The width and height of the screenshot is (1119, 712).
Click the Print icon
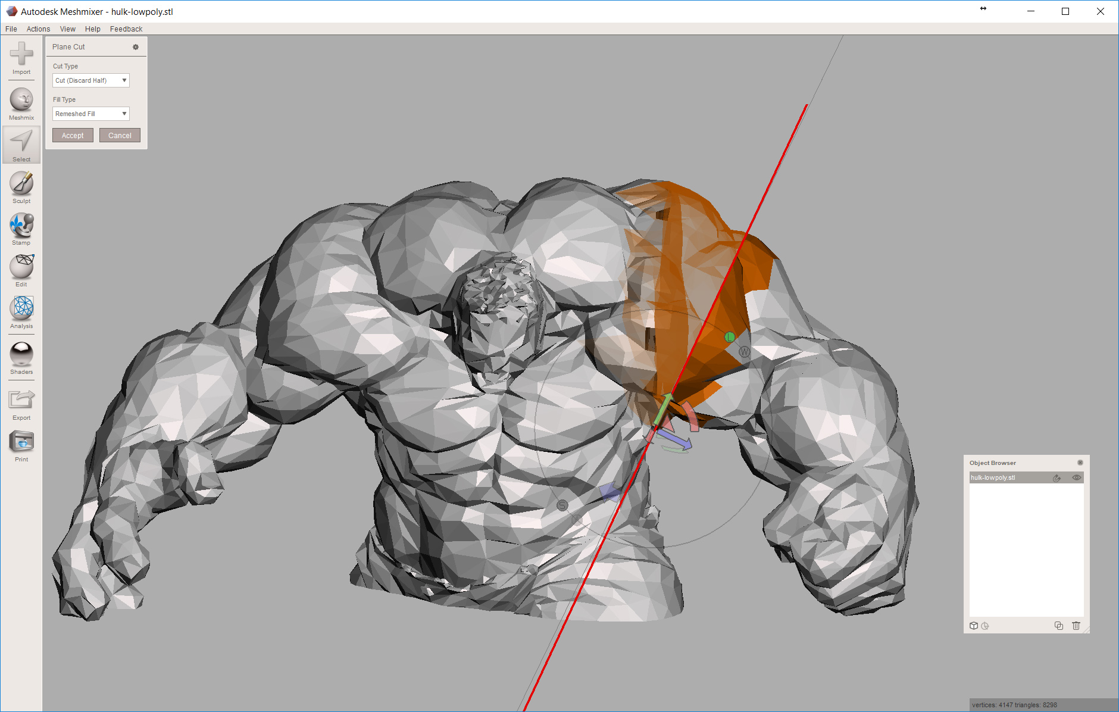point(21,445)
